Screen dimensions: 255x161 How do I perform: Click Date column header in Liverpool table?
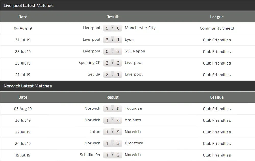(23, 17)
